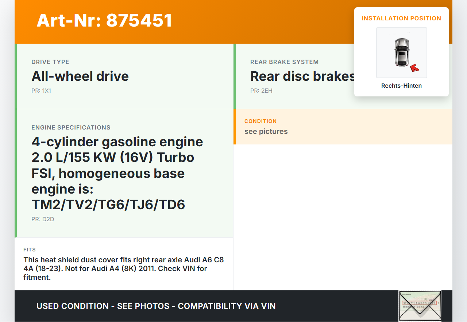Click the 'FITS' label
467x322 pixels.
pos(30,250)
